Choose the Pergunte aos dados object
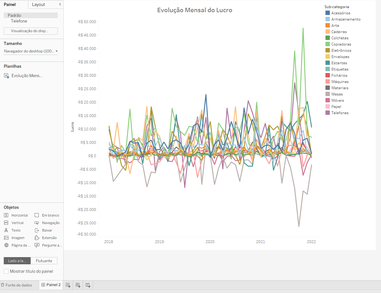 (x=48, y=245)
